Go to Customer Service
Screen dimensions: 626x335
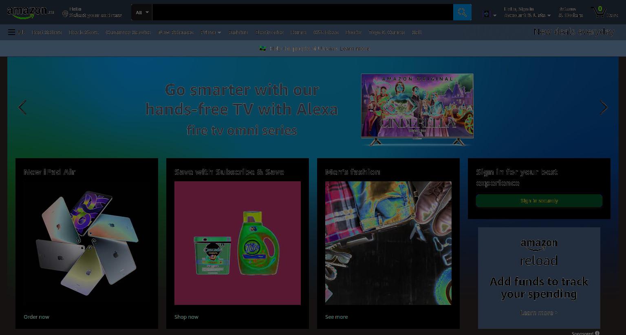(128, 32)
